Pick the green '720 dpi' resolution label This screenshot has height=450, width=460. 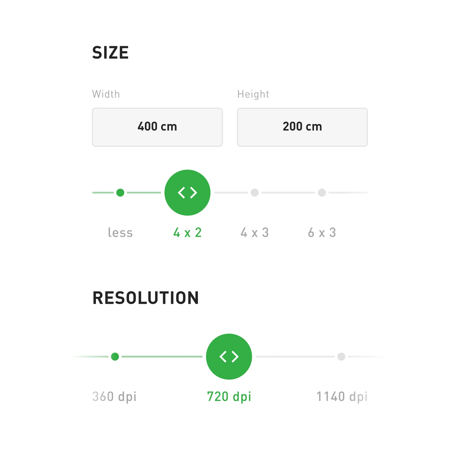point(229,397)
